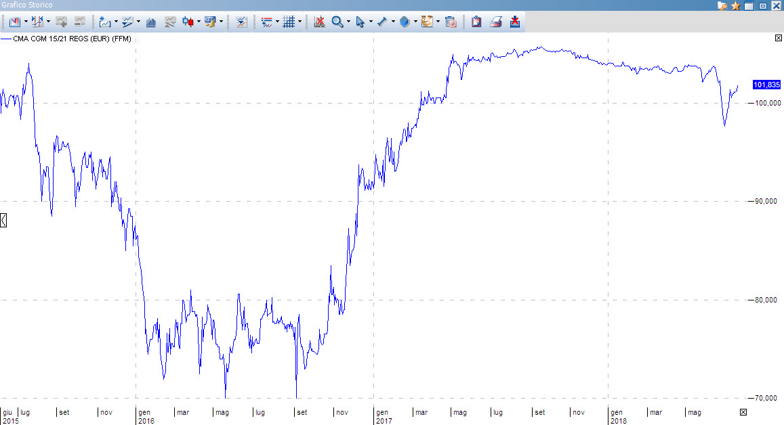Click the pink chart-type icon in toolbar

[x=14, y=22]
